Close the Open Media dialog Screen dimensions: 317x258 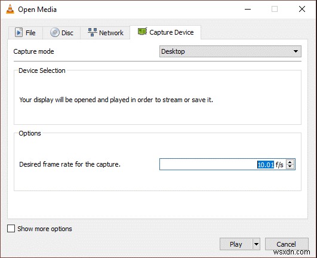[302, 9]
